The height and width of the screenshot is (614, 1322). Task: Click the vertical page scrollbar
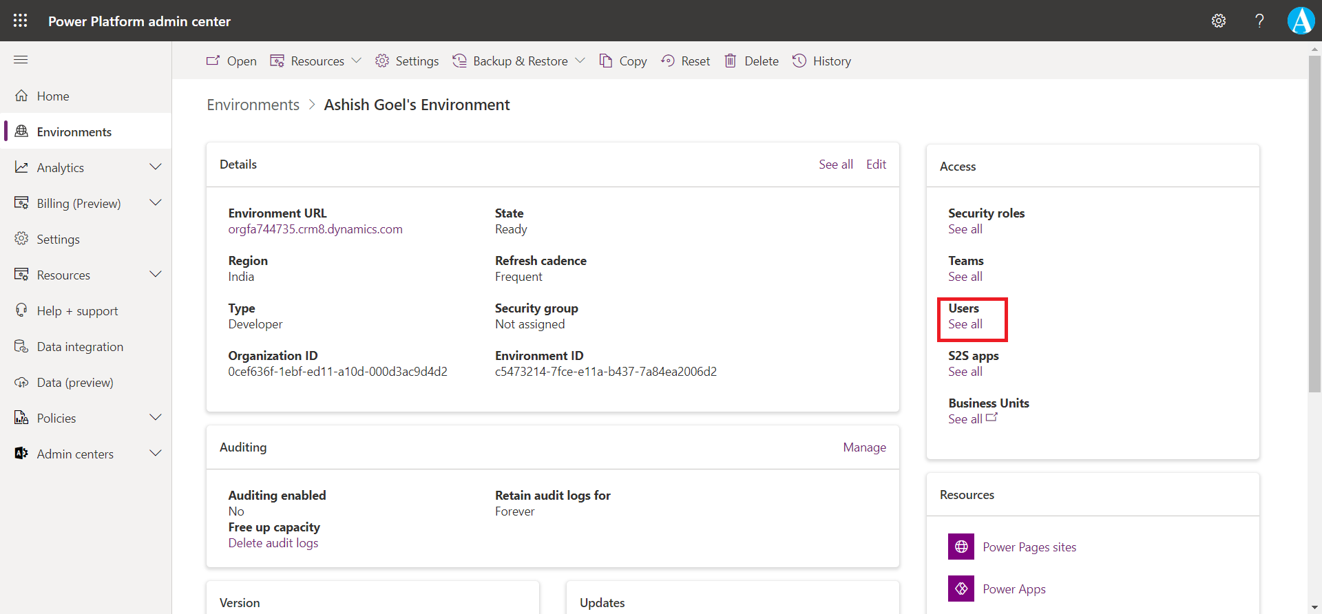1314,220
